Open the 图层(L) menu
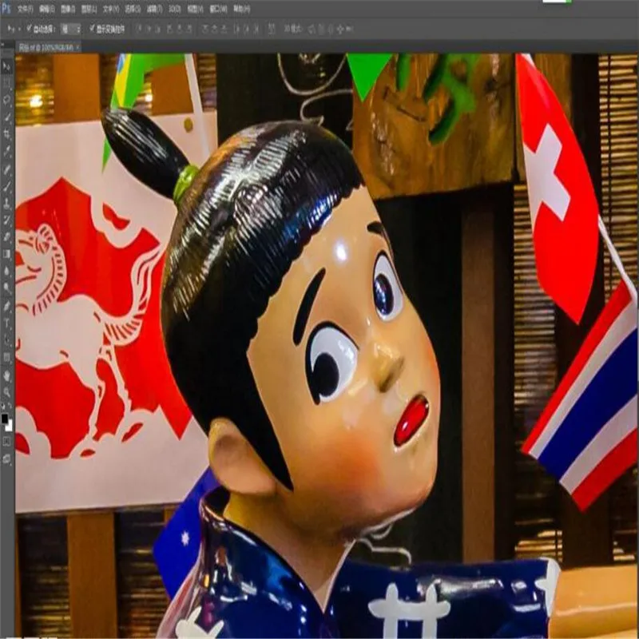The height and width of the screenshot is (639, 639). click(89, 9)
